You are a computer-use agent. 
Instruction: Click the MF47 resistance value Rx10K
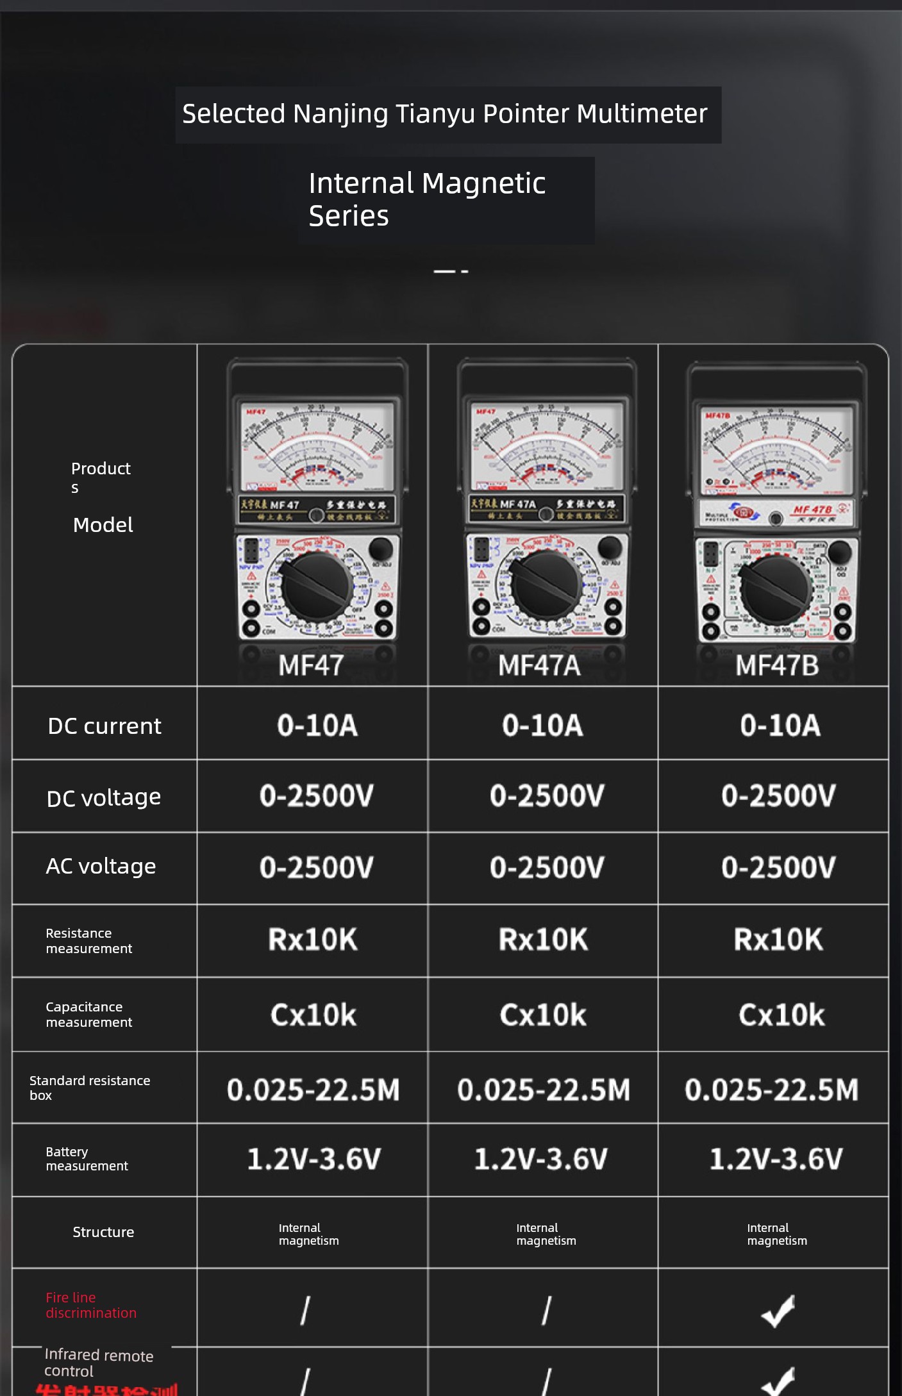click(x=313, y=939)
